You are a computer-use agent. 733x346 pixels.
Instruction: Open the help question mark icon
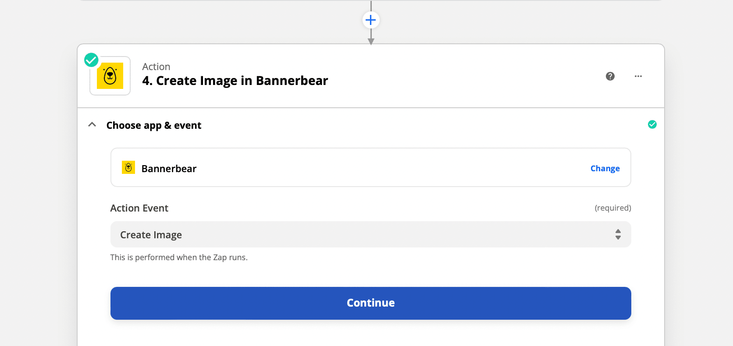610,76
